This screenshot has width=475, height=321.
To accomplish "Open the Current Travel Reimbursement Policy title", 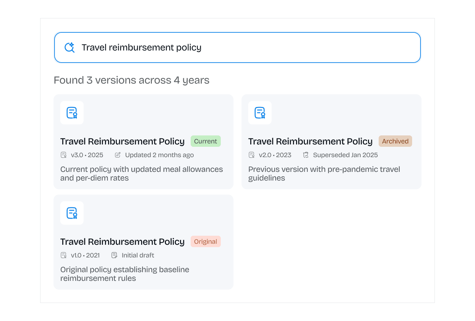I will coord(122,141).
